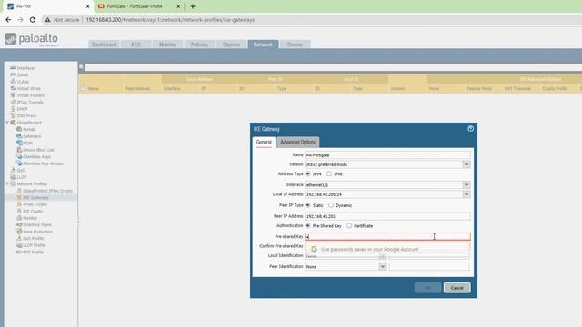The height and width of the screenshot is (327, 582).
Task: Open the Interface dropdown
Action: (467, 184)
